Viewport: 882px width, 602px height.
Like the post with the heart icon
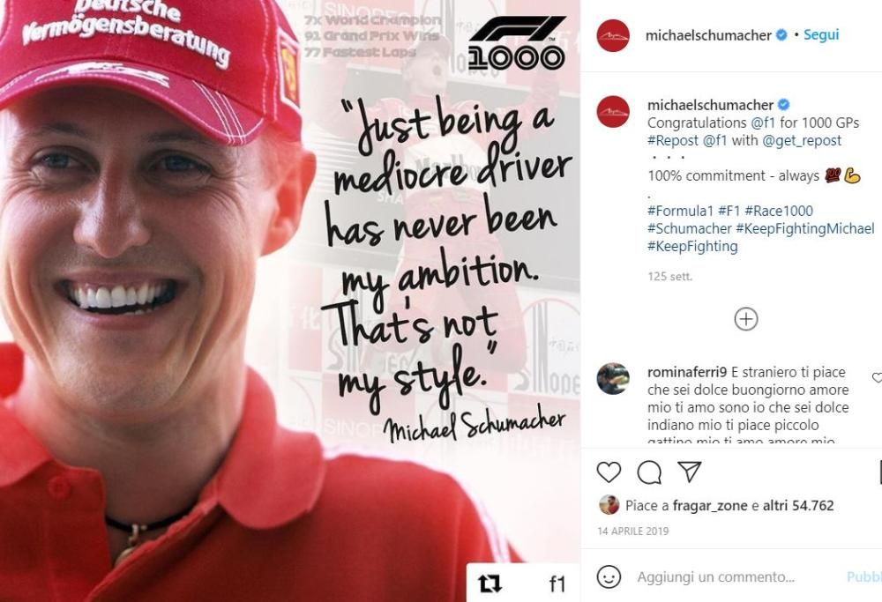point(609,472)
